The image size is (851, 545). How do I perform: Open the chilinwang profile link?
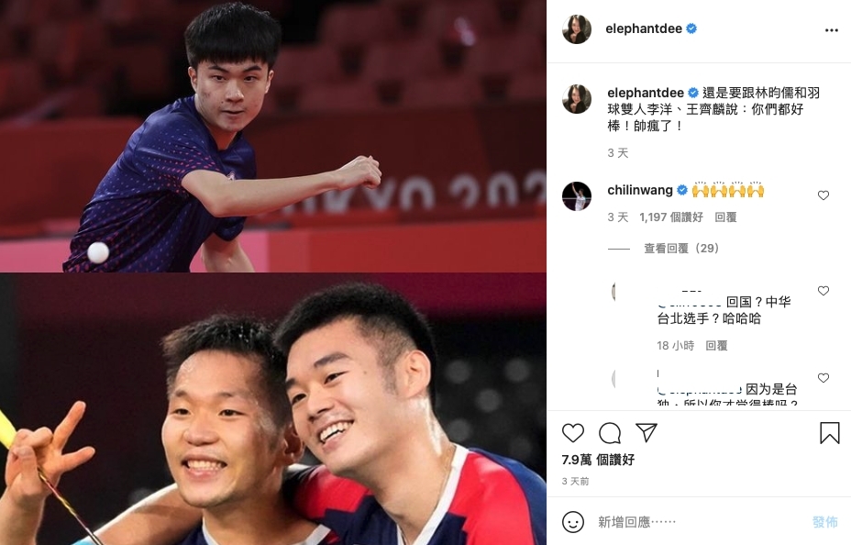(640, 191)
